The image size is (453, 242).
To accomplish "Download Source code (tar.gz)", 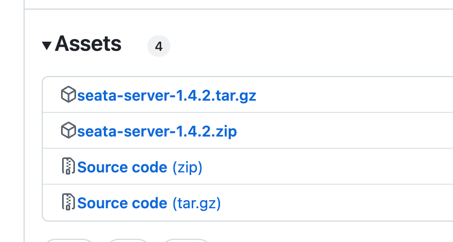I will 149,203.
